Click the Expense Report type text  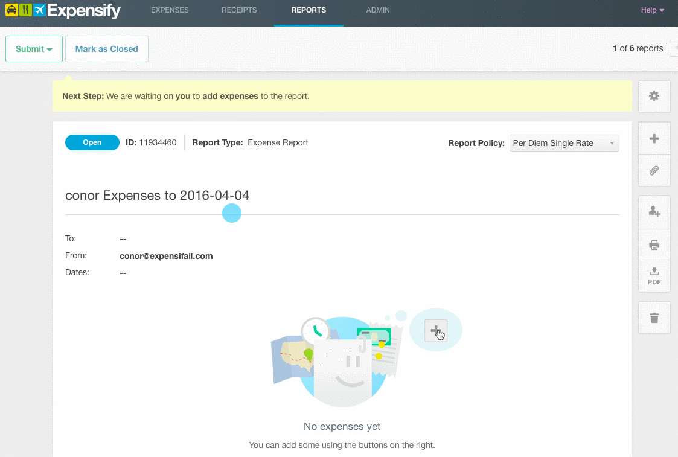coord(278,142)
